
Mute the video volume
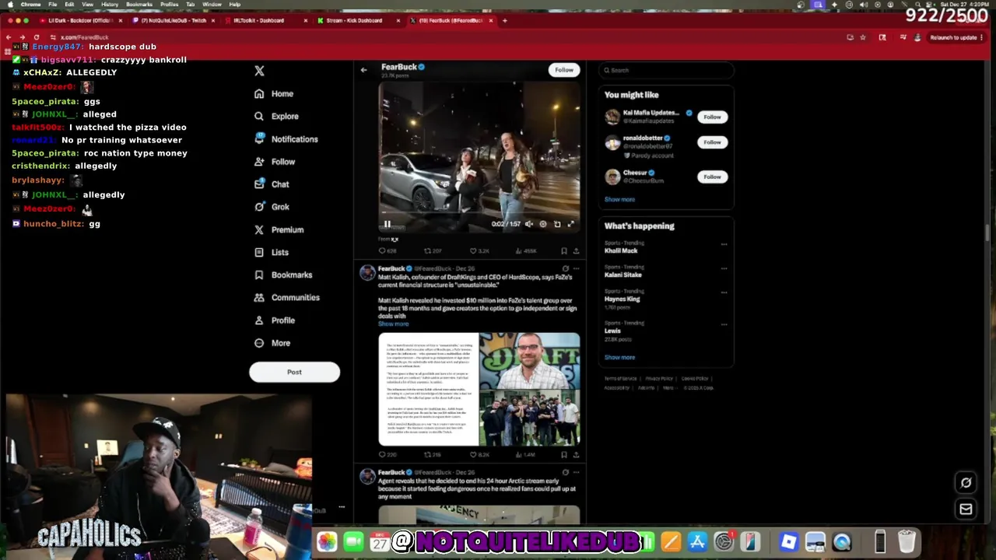pos(529,224)
